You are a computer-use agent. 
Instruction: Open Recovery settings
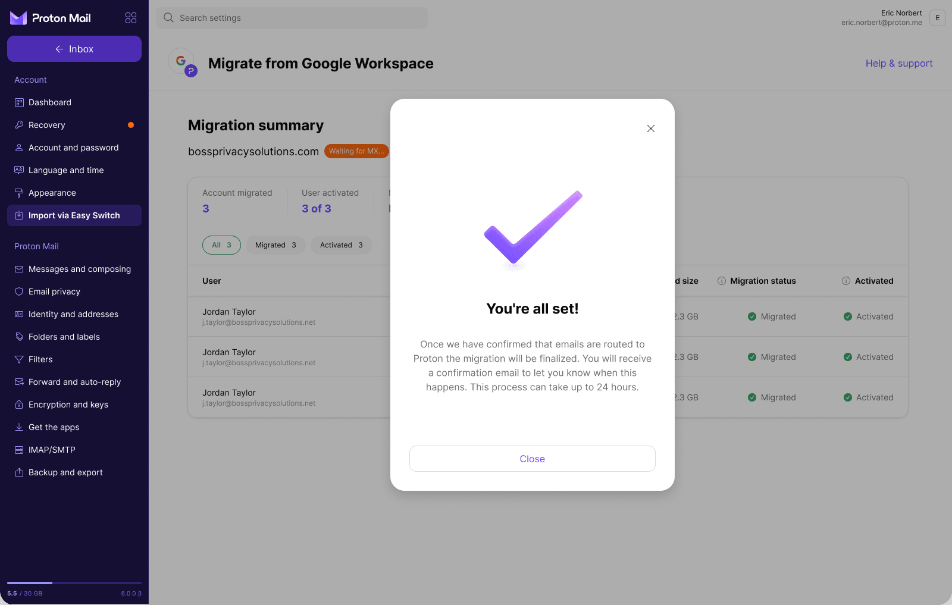pyautogui.click(x=74, y=125)
